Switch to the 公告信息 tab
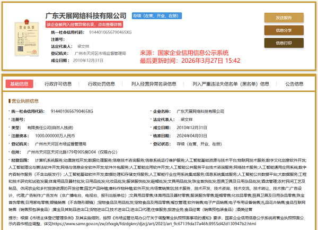Image resolution: width=318 pixels, height=230 pixels. click(x=294, y=84)
